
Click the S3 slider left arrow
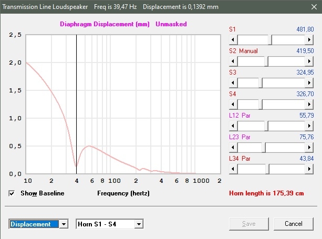232,83
